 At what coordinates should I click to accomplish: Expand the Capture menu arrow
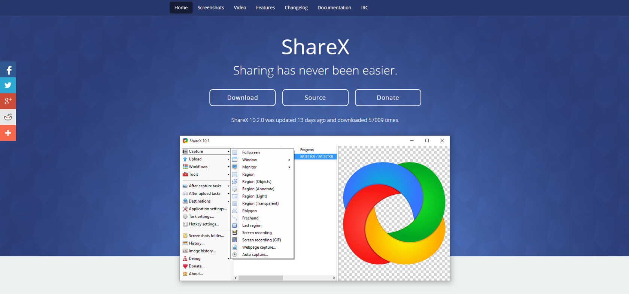point(228,152)
